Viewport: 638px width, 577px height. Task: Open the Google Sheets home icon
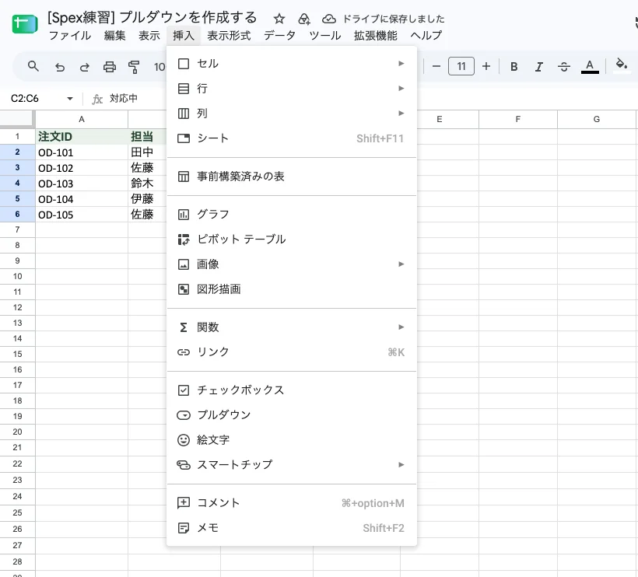coord(25,24)
